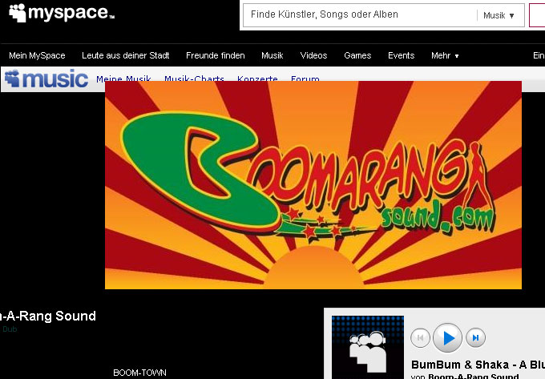Expand the Mehr navigation menu

coord(445,55)
